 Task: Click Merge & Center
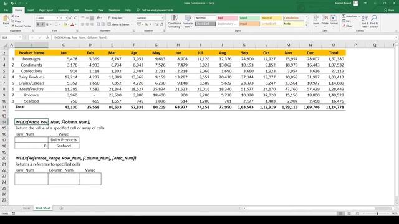(118, 24)
